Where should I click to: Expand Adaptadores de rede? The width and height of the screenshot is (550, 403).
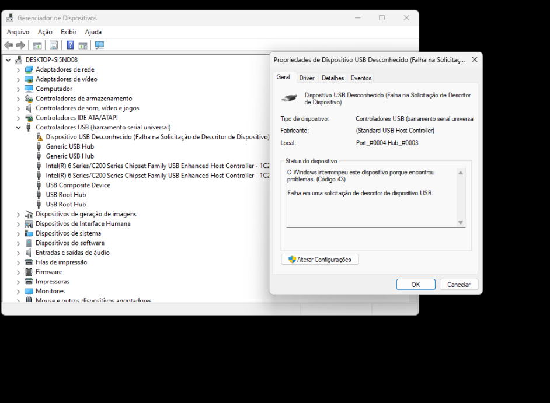tap(18, 70)
